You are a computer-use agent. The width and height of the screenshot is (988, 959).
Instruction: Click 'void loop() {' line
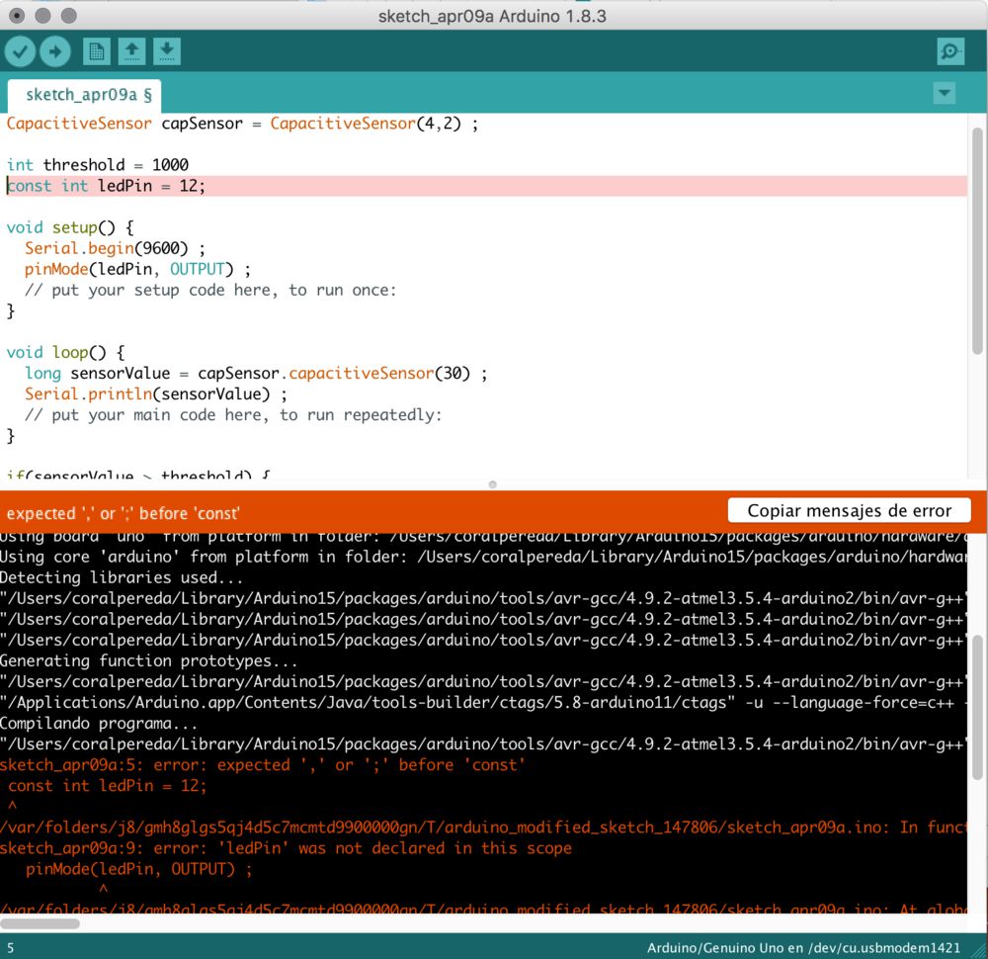[65, 352]
